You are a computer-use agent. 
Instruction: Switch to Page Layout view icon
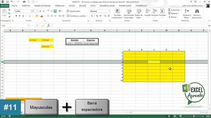coord(175,116)
